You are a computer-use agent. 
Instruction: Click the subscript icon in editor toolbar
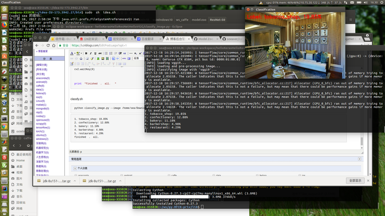click(x=135, y=53)
